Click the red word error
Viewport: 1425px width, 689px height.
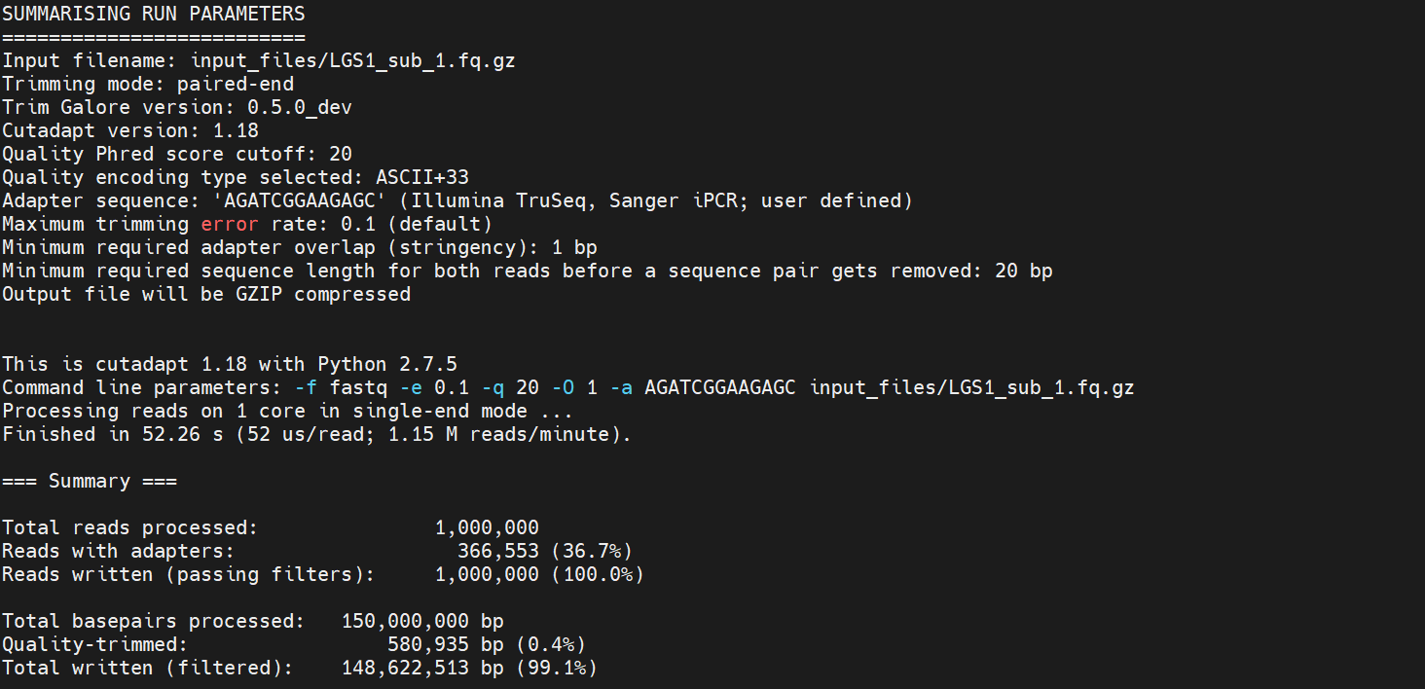tap(230, 224)
